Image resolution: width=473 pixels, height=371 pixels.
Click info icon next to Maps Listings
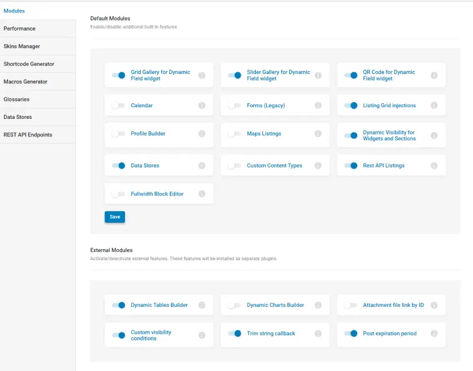click(318, 134)
